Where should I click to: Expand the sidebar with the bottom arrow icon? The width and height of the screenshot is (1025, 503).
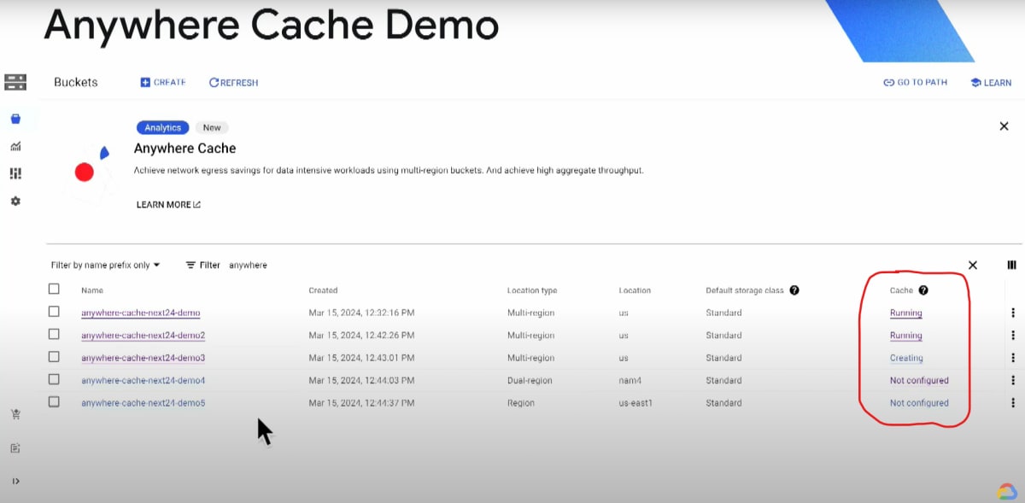point(15,481)
